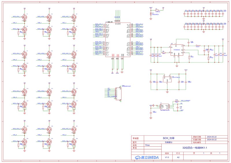Click the date next to 创建日期

pyautogui.click(x=212, y=139)
